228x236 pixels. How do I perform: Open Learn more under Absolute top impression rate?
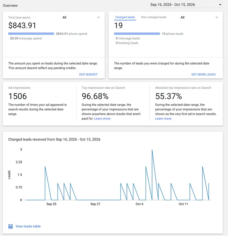coord(163,119)
